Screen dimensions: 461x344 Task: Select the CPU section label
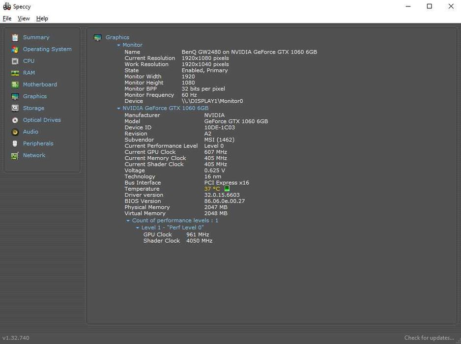29,61
